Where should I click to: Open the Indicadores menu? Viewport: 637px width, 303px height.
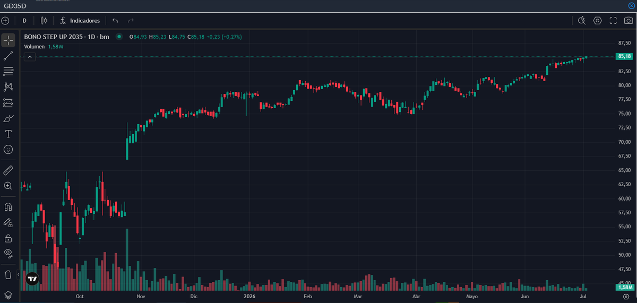pos(80,21)
